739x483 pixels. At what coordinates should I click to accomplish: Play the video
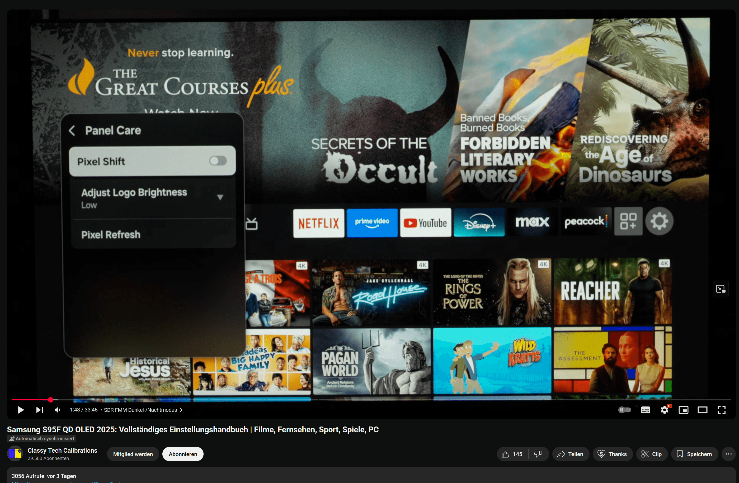click(21, 410)
